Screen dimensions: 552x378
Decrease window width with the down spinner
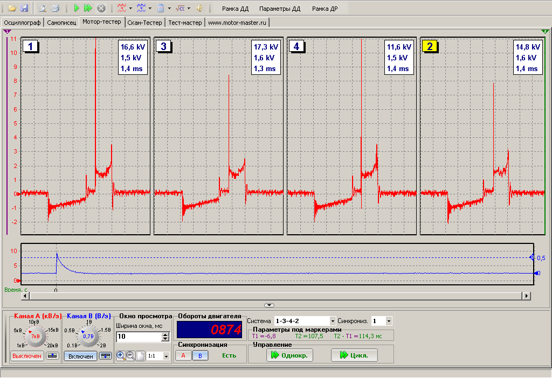[165, 339]
